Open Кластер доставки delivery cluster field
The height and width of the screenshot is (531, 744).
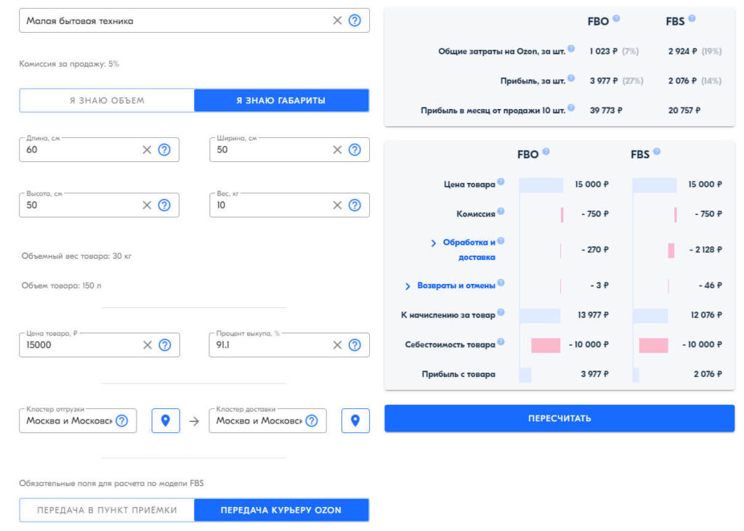[259, 421]
